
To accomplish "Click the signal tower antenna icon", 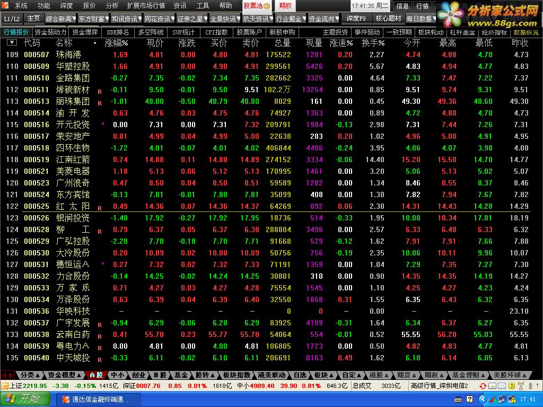I will point(521,385).
